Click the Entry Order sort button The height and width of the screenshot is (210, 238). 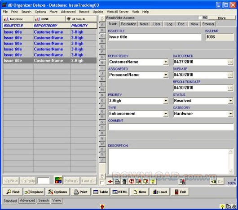[x=18, y=19]
